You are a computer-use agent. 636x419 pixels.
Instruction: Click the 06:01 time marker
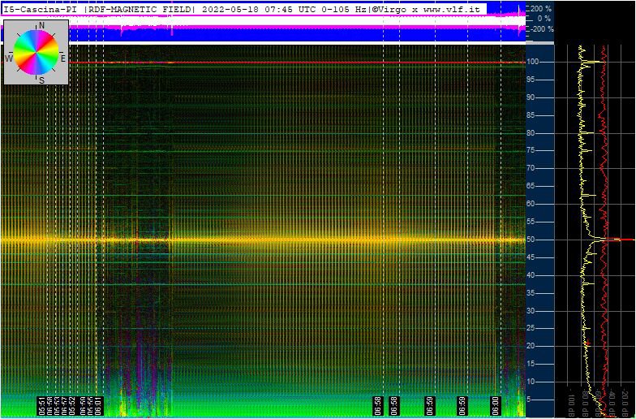coord(98,405)
